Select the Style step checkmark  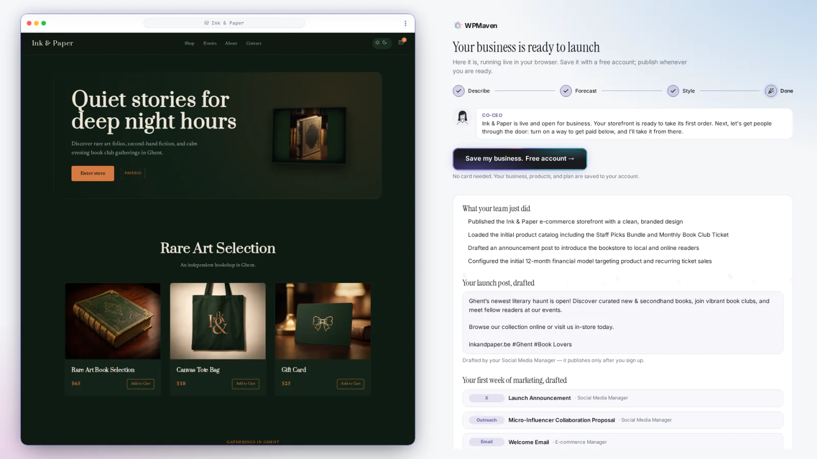click(x=673, y=91)
